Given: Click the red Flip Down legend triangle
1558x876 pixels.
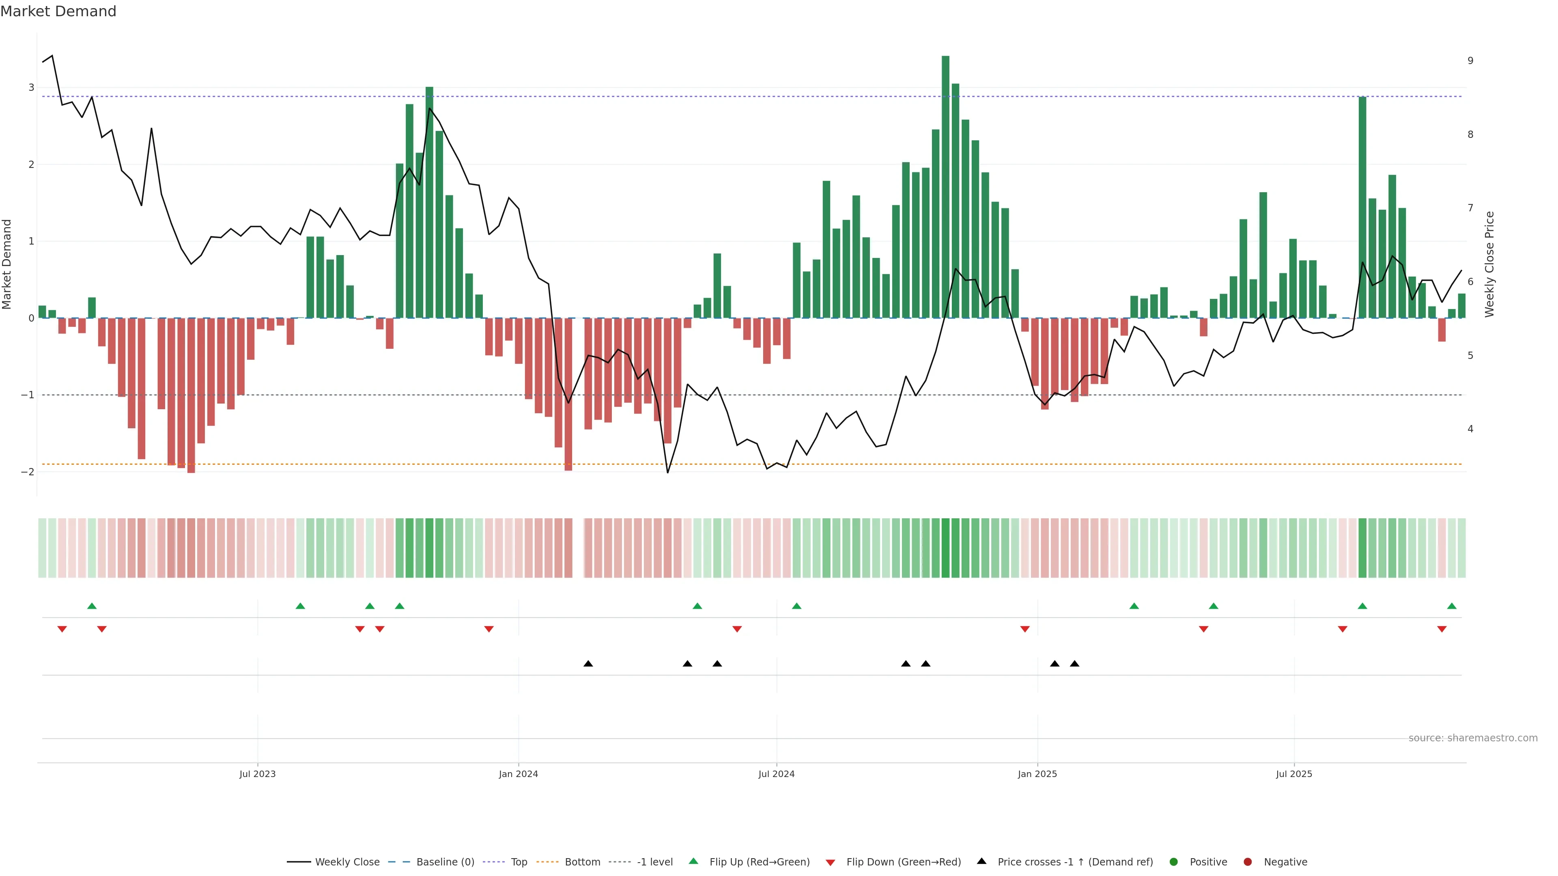Looking at the screenshot, I should [831, 863].
